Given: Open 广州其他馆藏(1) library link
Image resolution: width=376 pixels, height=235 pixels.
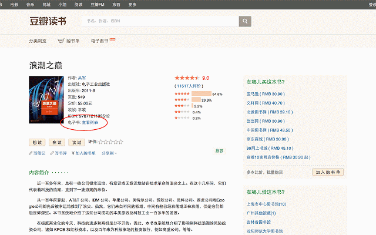Looking at the screenshot, I should pos(261,213).
